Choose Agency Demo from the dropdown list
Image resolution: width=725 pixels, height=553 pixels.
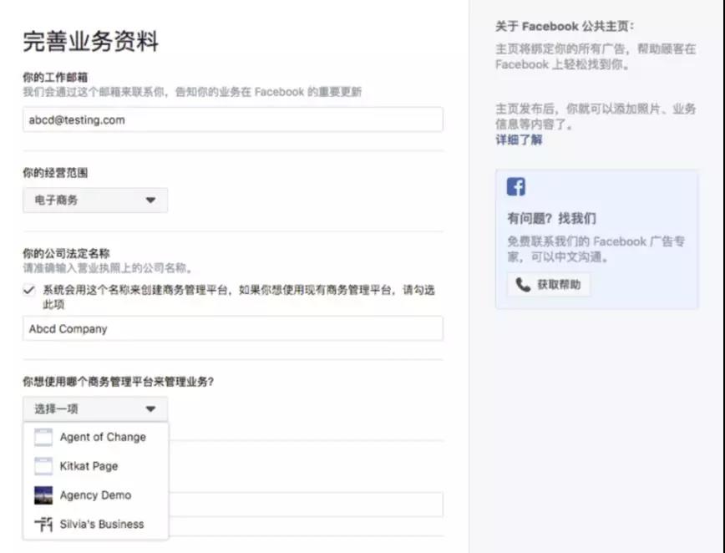[96, 495]
